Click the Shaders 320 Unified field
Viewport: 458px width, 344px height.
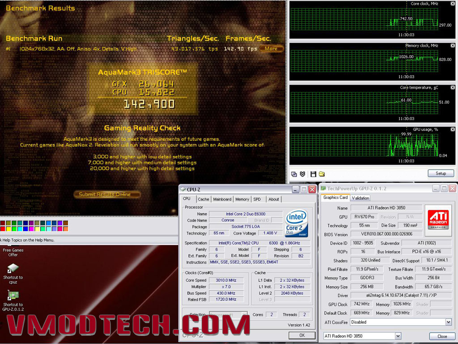click(x=370, y=260)
